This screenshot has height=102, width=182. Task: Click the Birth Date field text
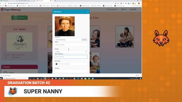[x=64, y=64]
